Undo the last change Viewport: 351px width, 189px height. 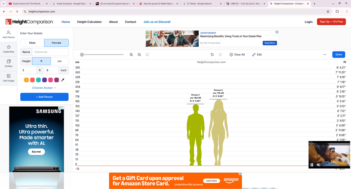coord(212,54)
